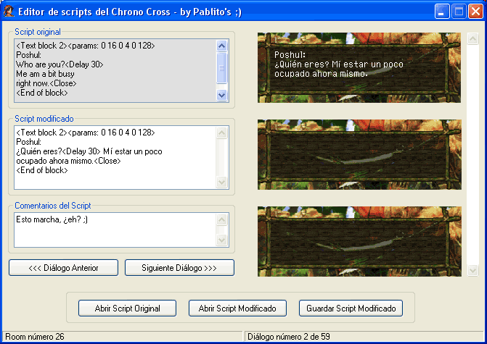Open original script with Abrir Script Original

pyautogui.click(x=127, y=309)
